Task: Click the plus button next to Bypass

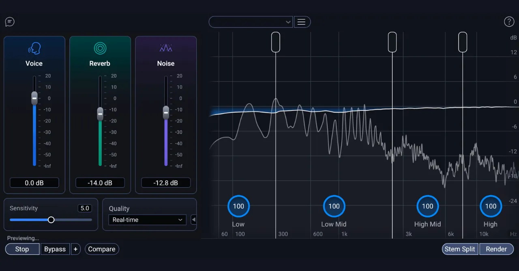Action: point(75,249)
